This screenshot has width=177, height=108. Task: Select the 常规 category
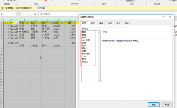point(84,32)
